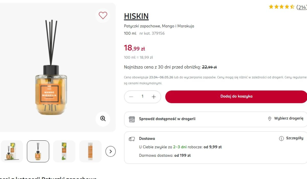Open the HISKIN brand link
Image resolution: width=307 pixels, height=179 pixels.
[x=136, y=16]
